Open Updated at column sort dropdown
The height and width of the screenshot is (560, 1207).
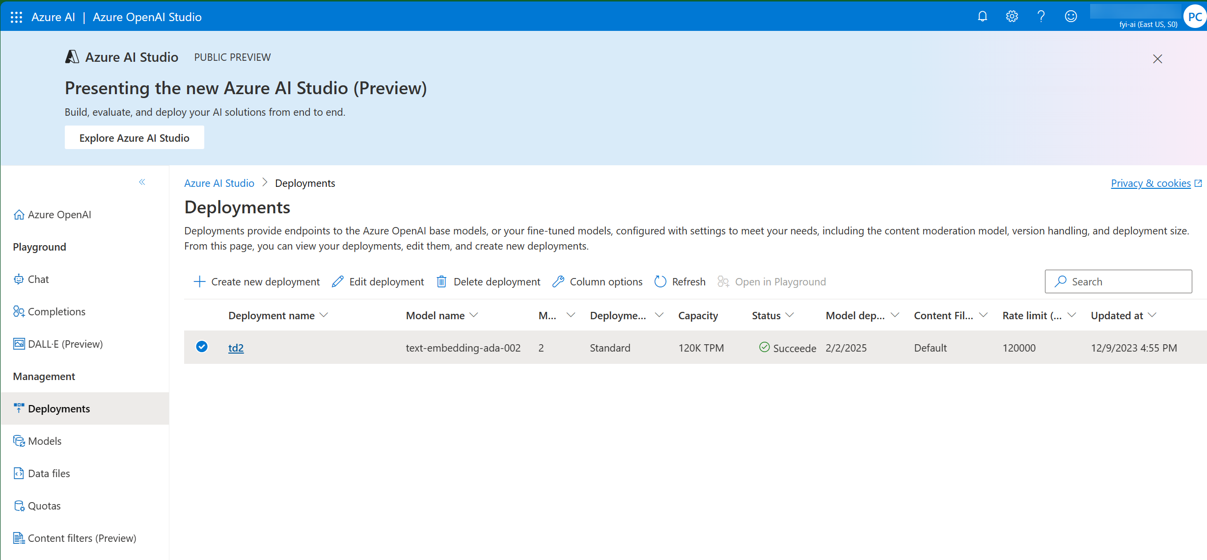point(1152,315)
